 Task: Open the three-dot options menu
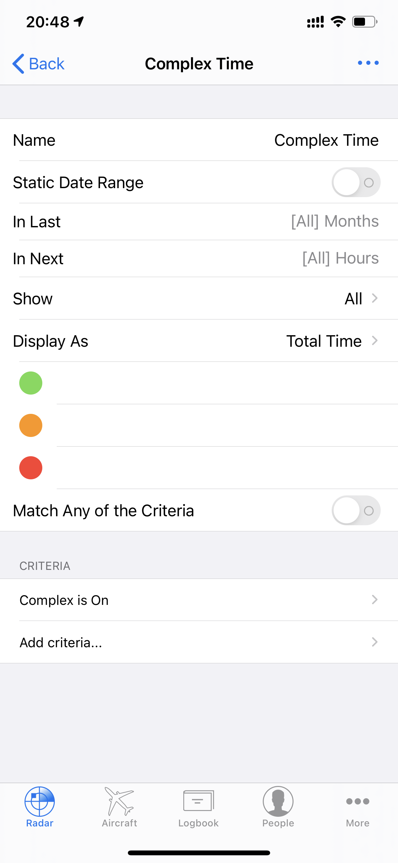pyautogui.click(x=368, y=63)
